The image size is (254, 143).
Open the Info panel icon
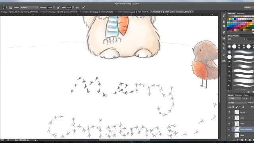click(x=224, y=26)
